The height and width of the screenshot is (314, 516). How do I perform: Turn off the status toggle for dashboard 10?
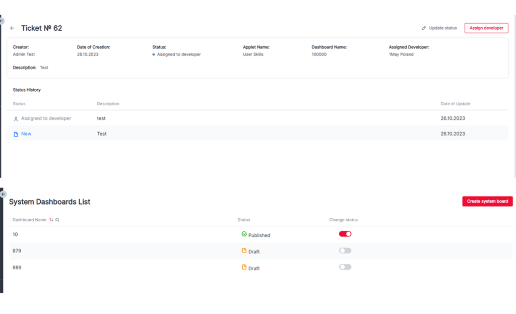[x=345, y=234]
